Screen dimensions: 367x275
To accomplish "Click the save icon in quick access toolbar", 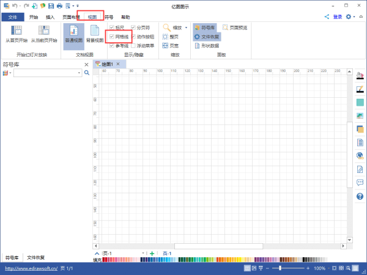I will [51, 6].
